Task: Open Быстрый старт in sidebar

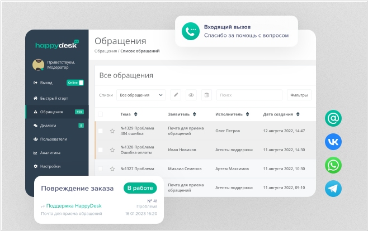Action: 54,98
